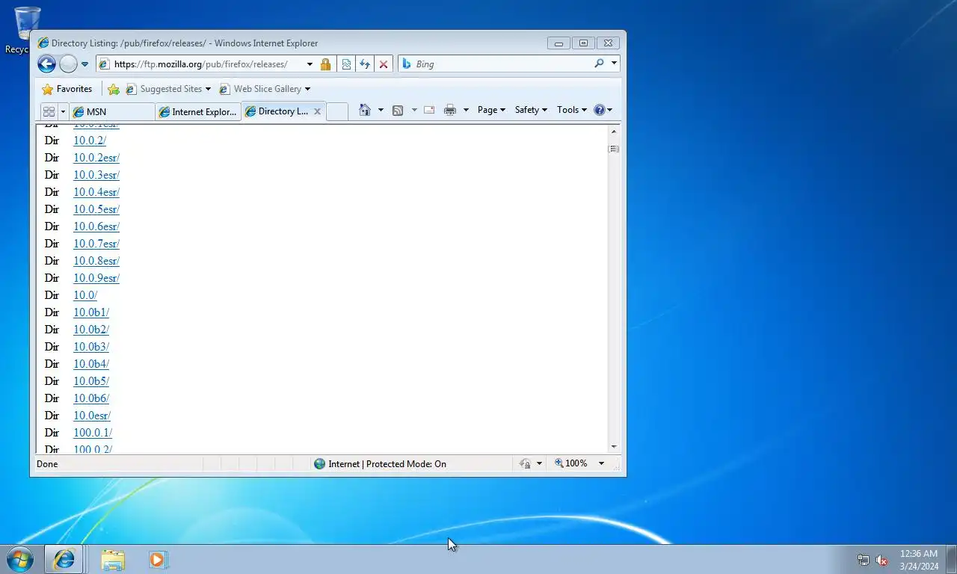Open the 10.0.7esr/ directory link
Image resolution: width=957 pixels, height=574 pixels.
96,244
